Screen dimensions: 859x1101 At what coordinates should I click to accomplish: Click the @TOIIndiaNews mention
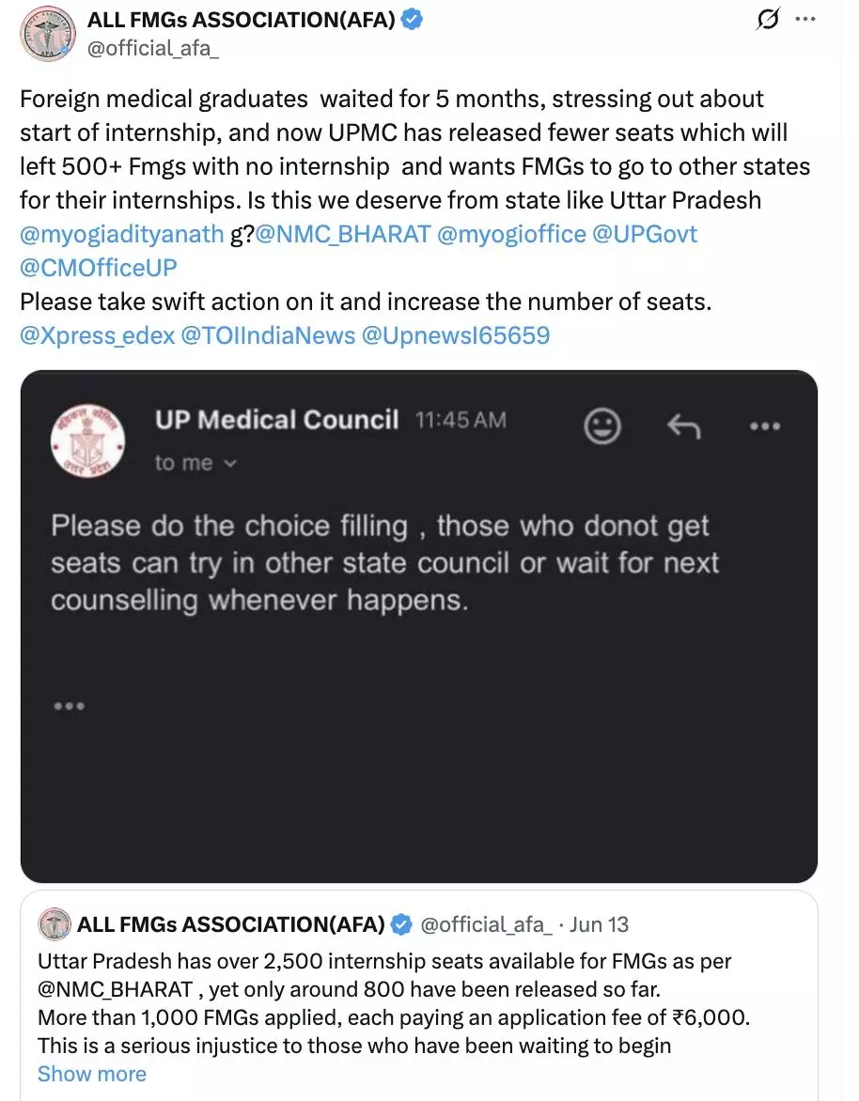(268, 334)
